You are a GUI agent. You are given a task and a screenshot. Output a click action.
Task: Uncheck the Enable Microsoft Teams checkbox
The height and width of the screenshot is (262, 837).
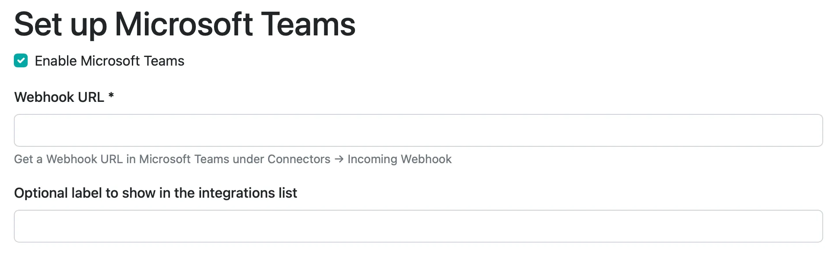click(21, 61)
